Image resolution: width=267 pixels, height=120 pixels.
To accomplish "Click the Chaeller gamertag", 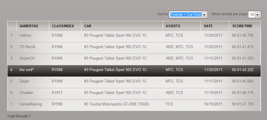I will 26,93.
